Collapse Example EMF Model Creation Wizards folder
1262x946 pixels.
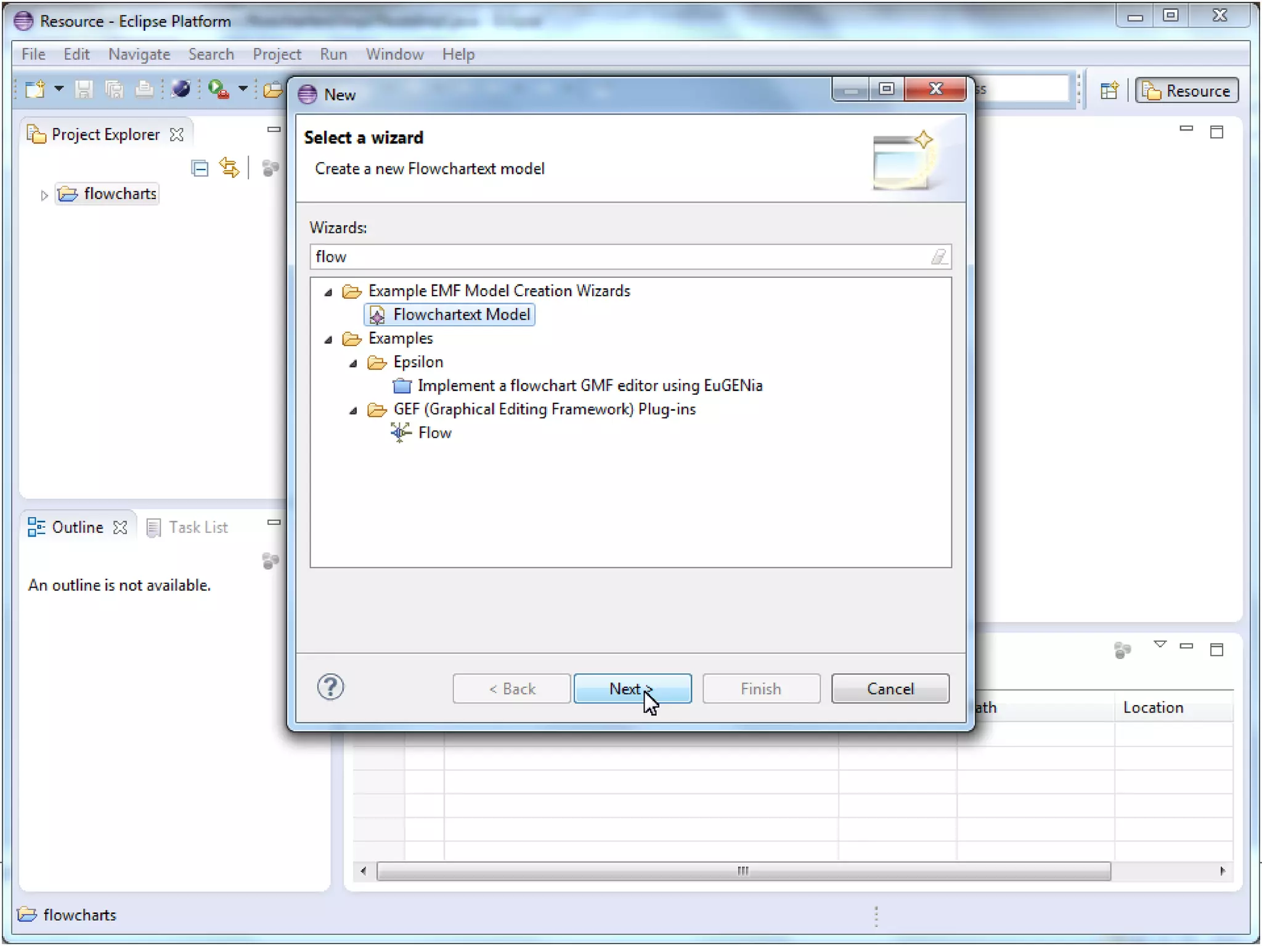[x=328, y=292]
